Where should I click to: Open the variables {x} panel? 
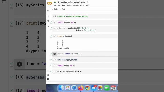point(48,21)
